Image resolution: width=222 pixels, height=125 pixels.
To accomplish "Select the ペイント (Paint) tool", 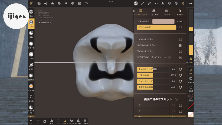I will click(x=31, y=87).
